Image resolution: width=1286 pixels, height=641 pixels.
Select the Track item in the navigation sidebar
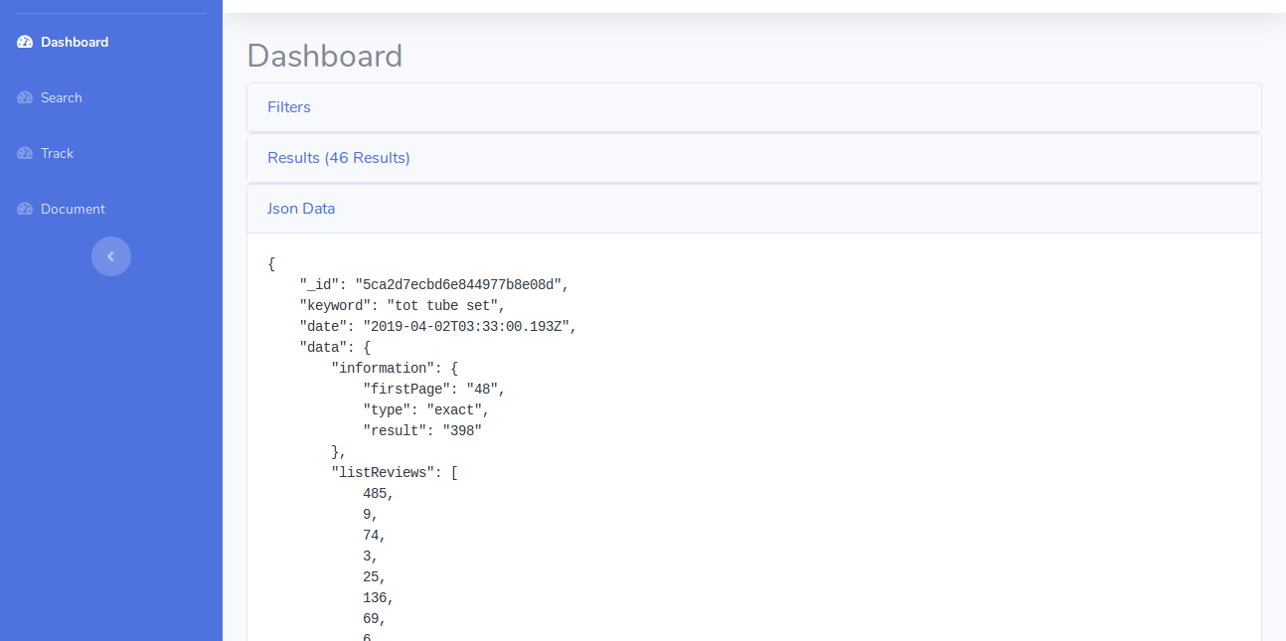pos(58,153)
